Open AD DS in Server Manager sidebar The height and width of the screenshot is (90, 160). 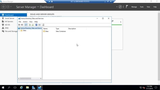[7, 25]
